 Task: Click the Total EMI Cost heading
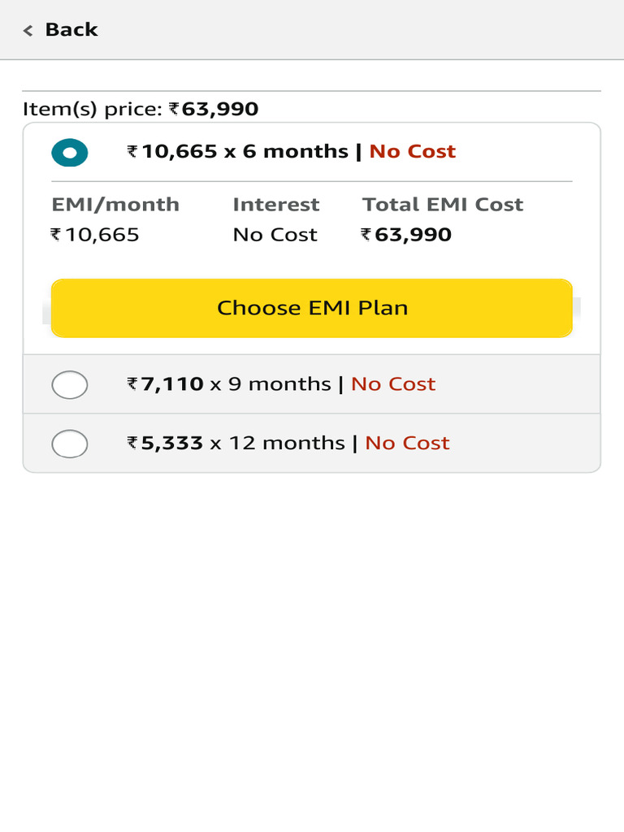coord(443,205)
